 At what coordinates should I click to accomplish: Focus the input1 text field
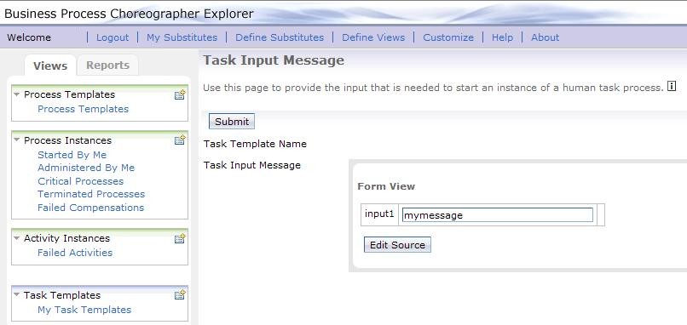coord(498,215)
